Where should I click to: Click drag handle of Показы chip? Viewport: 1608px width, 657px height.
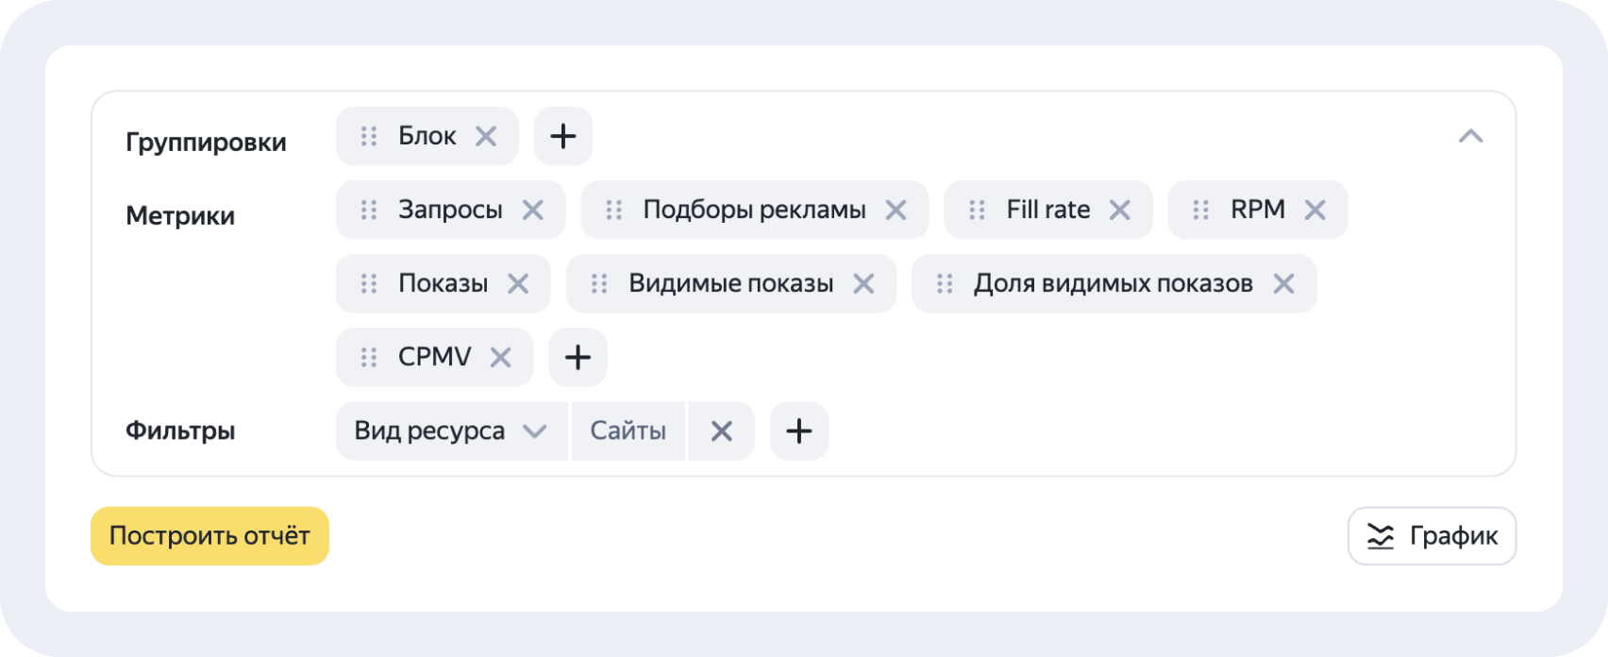369,284
